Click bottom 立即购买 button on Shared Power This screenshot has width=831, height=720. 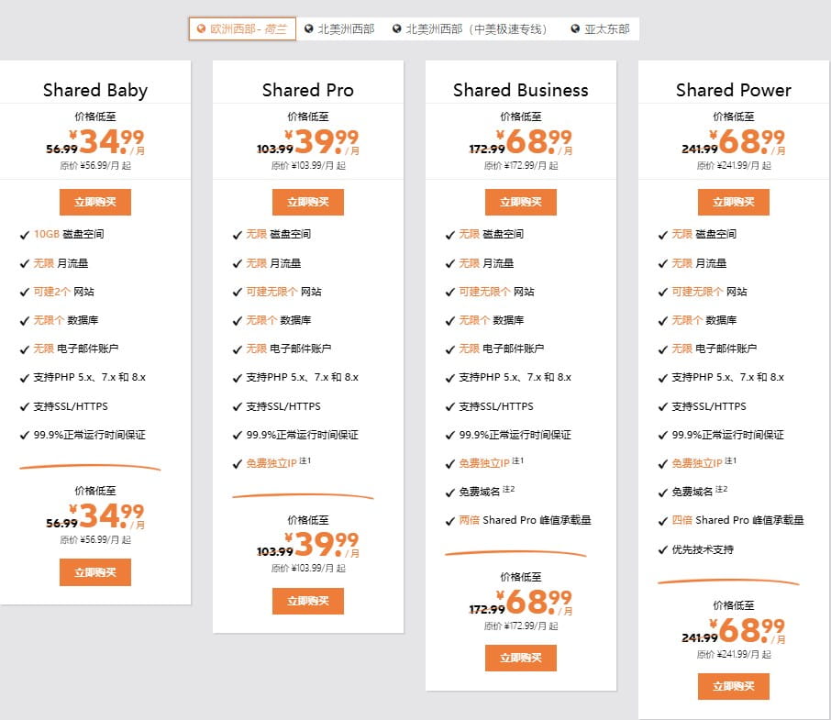point(734,685)
